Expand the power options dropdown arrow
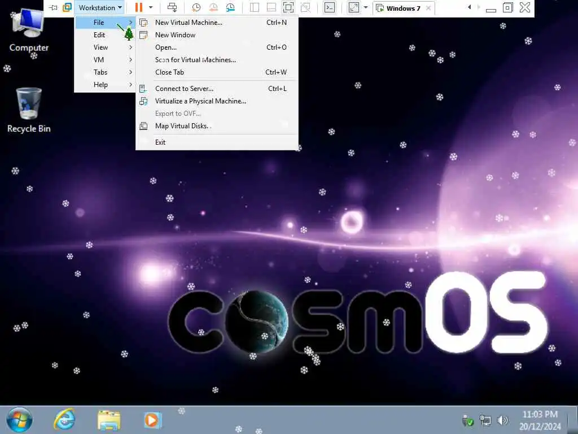This screenshot has height=434, width=578. [x=151, y=7]
